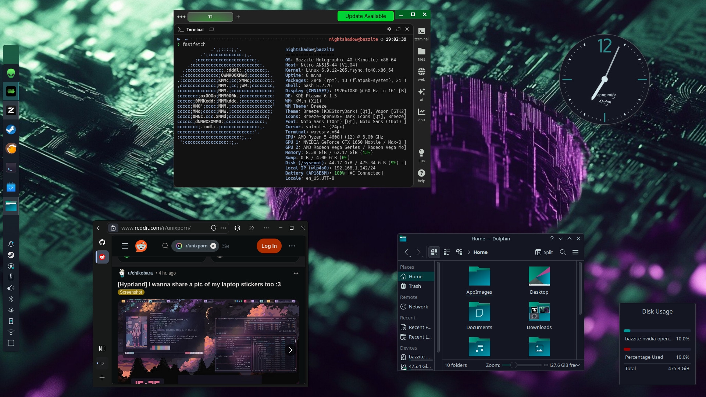Adjust the Dolphin Zoom slider handle
Viewport: 706px width, 397px height.
click(513, 365)
